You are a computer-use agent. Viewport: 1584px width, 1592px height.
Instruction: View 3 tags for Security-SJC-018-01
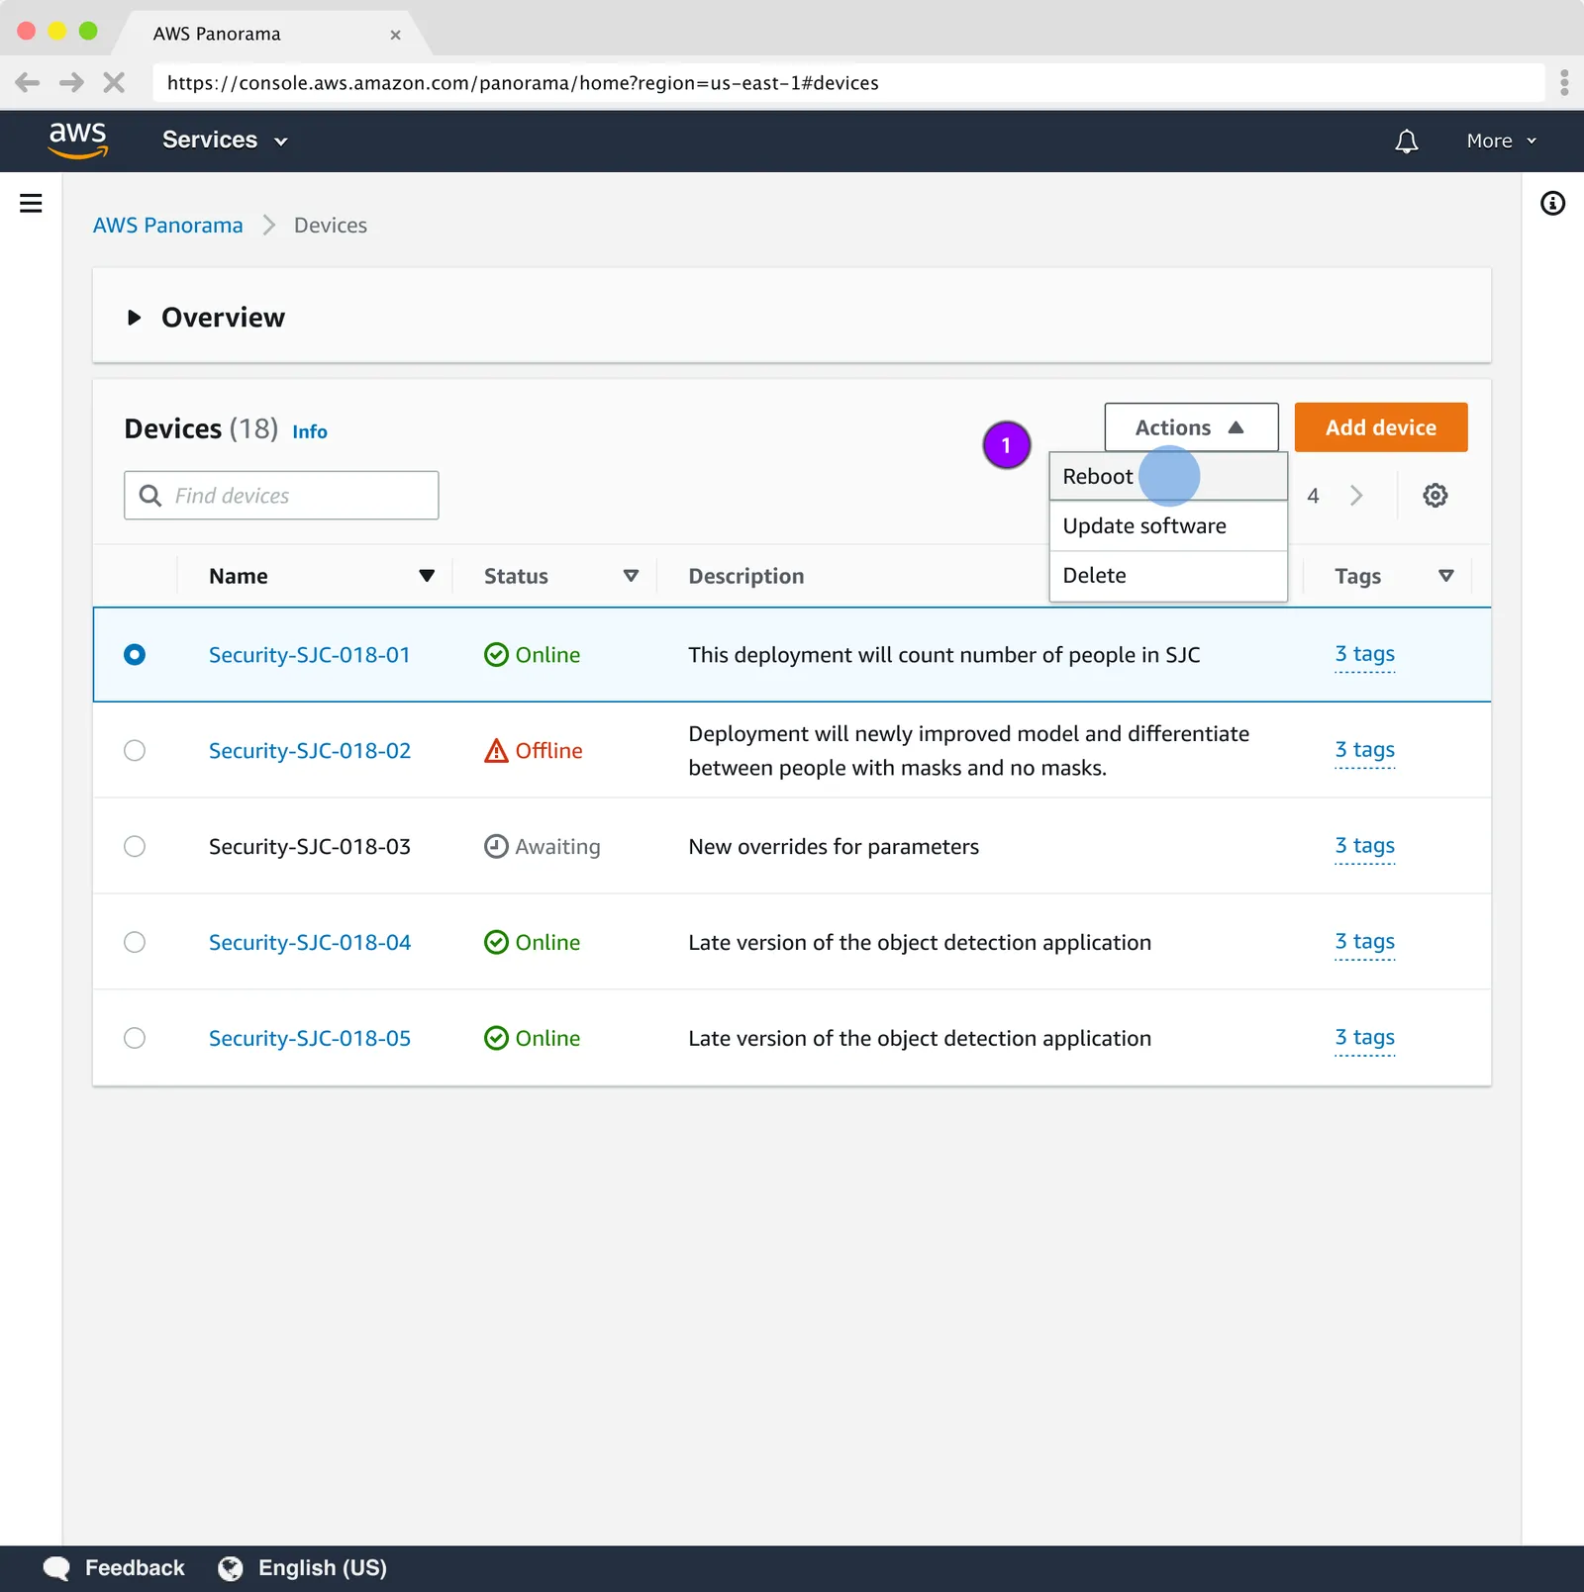pyautogui.click(x=1364, y=654)
